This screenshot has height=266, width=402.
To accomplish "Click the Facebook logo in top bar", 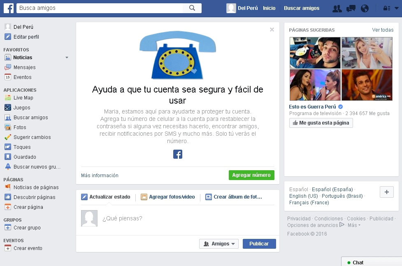I will (x=9, y=8).
